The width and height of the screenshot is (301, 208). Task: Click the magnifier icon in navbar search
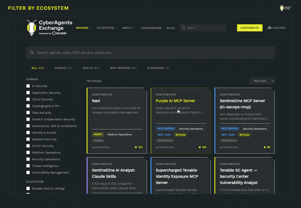click(x=184, y=28)
